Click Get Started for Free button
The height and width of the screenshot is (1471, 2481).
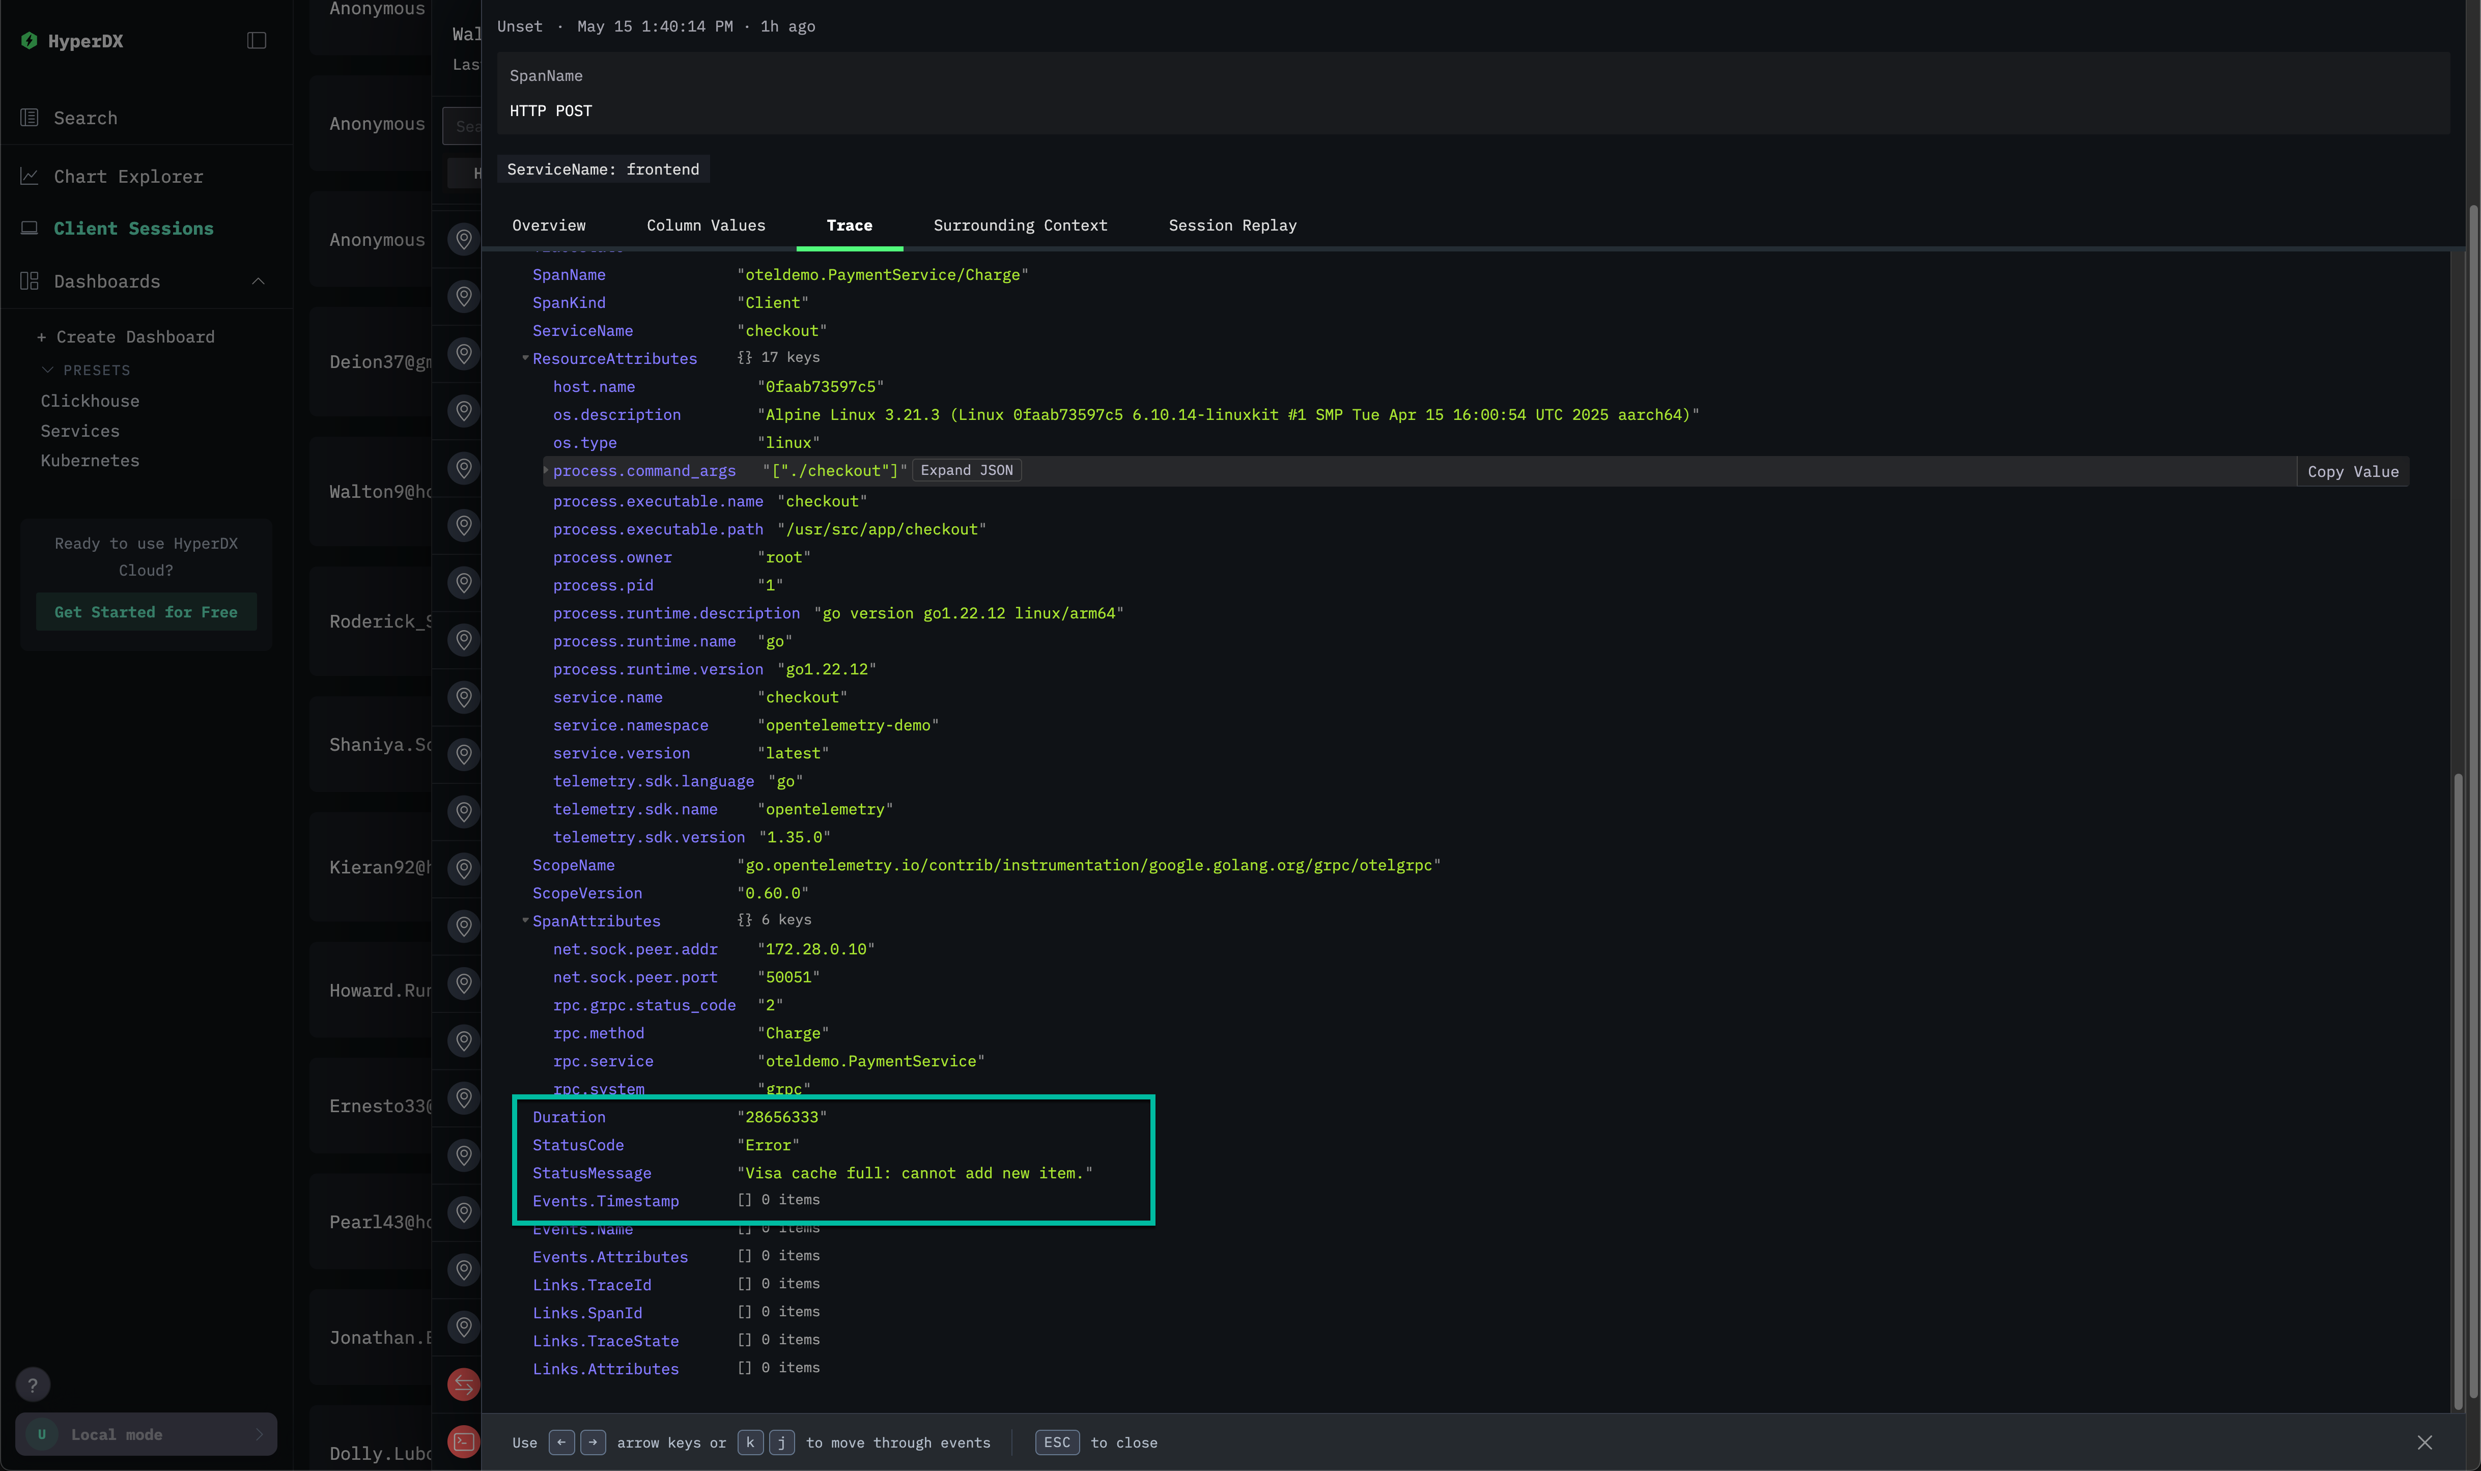146,612
